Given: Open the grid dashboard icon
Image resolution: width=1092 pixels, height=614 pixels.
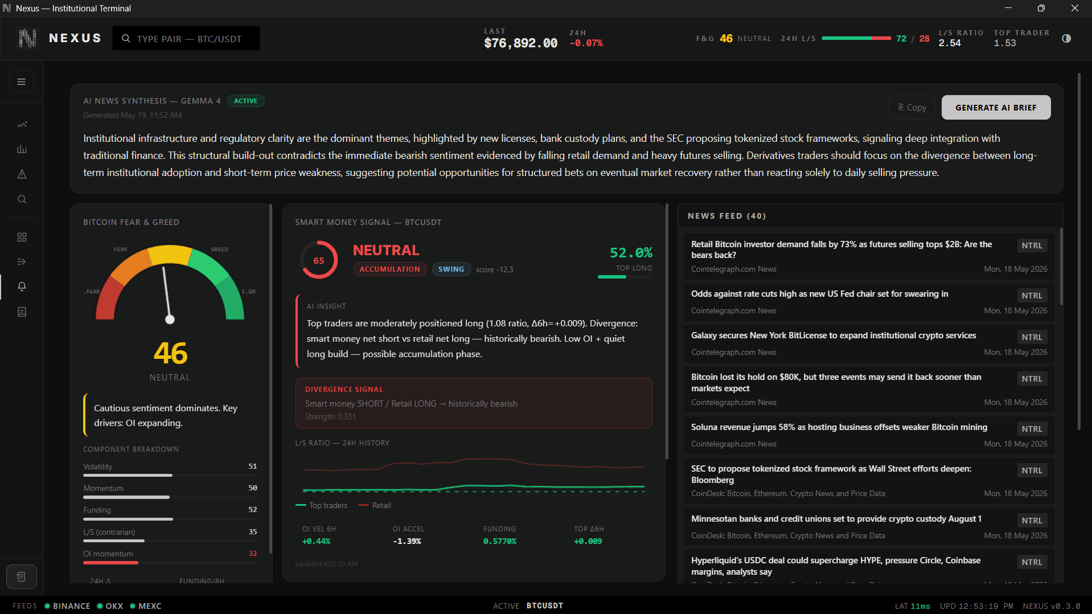Looking at the screenshot, I should 22,237.
